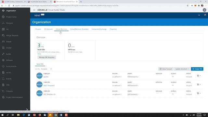208x117 pixels.
Task: Open Project Home in sidebar
Action: (11, 17)
